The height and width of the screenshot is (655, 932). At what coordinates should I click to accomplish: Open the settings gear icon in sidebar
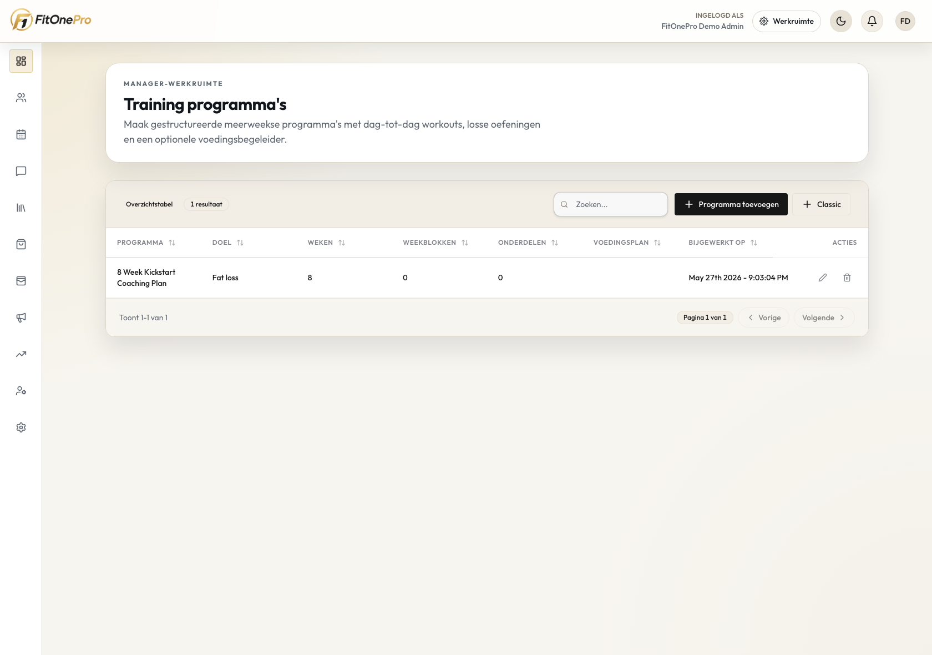21,427
